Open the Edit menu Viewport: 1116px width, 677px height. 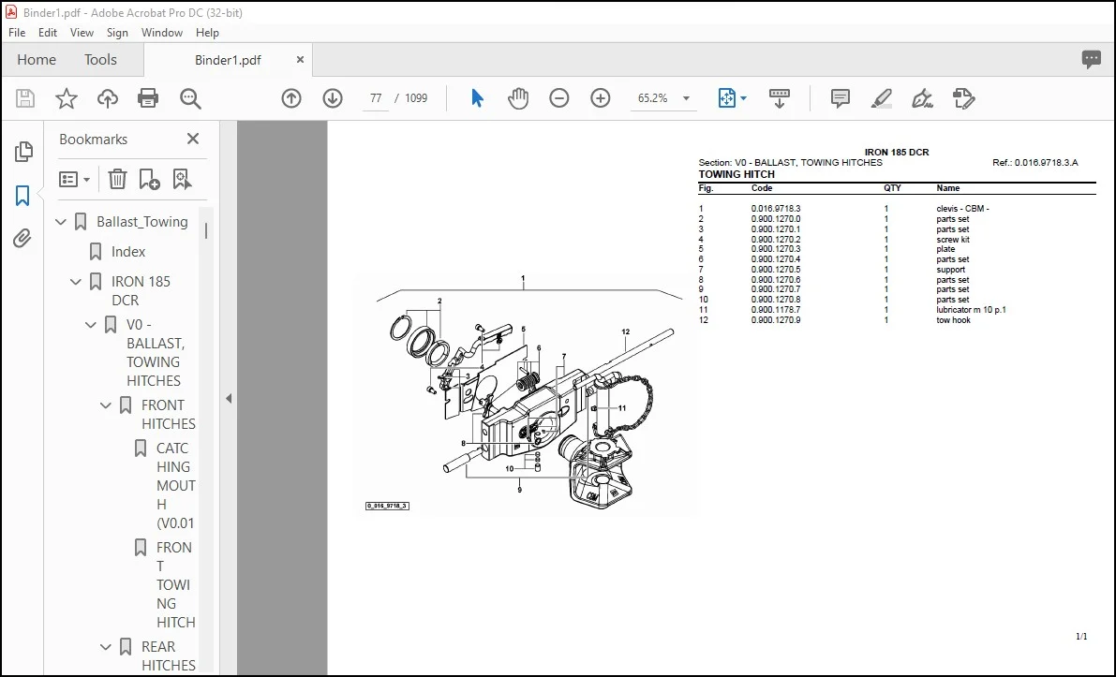point(48,33)
